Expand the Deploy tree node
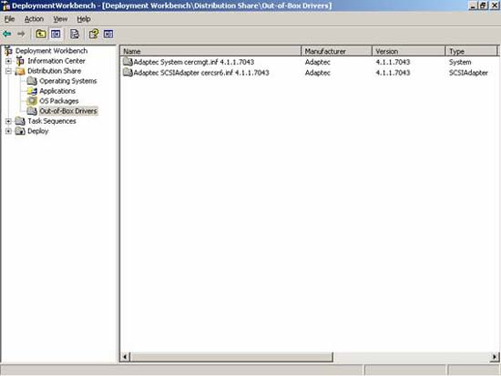The image size is (501, 376). [8, 131]
